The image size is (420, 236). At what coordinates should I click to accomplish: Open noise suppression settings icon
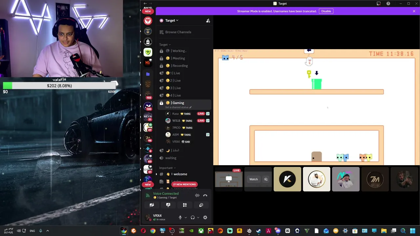pos(197,195)
